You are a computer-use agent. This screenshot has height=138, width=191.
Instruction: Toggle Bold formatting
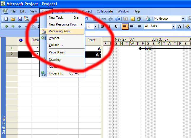point(102,26)
